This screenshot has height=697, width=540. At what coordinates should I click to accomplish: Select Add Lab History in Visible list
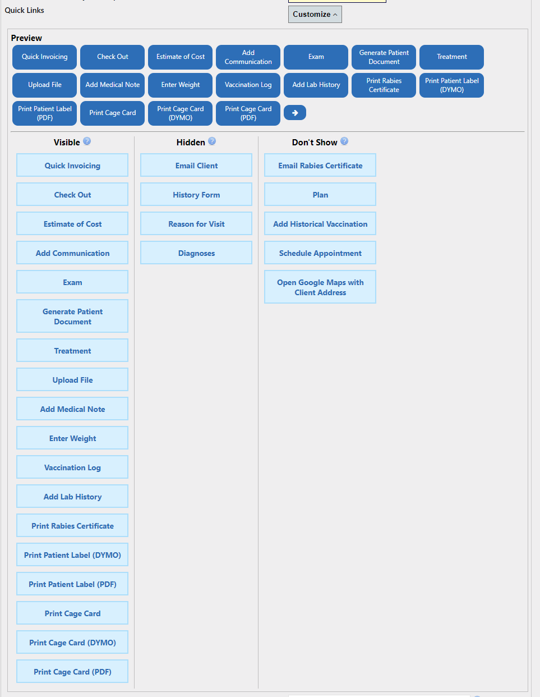pos(72,497)
